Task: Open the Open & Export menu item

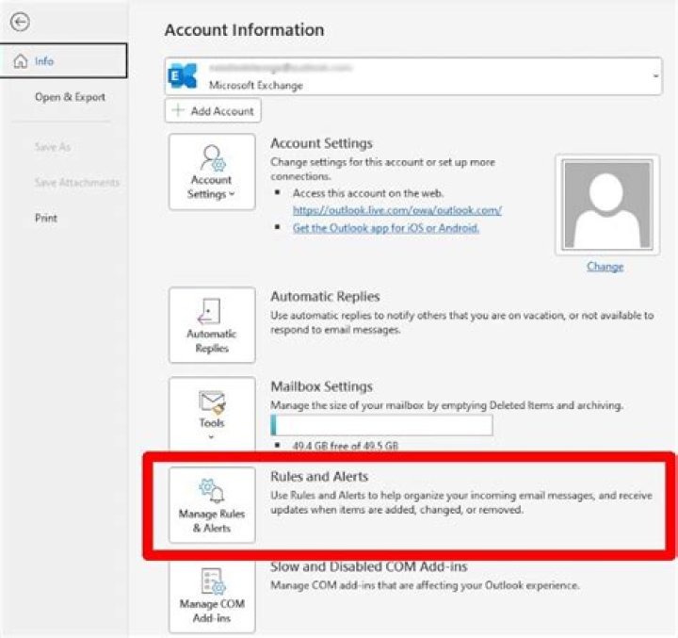Action: pos(70,97)
